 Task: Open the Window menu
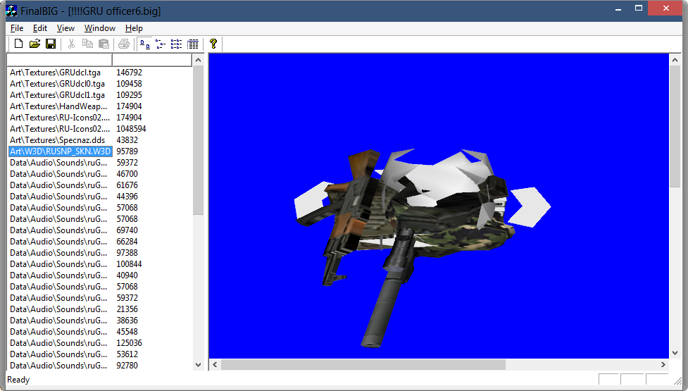(100, 28)
